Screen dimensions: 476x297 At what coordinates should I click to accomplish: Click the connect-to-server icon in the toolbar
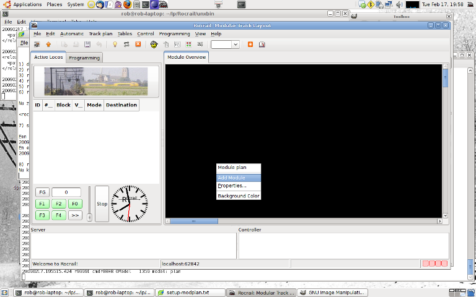pyautogui.click(x=37, y=45)
